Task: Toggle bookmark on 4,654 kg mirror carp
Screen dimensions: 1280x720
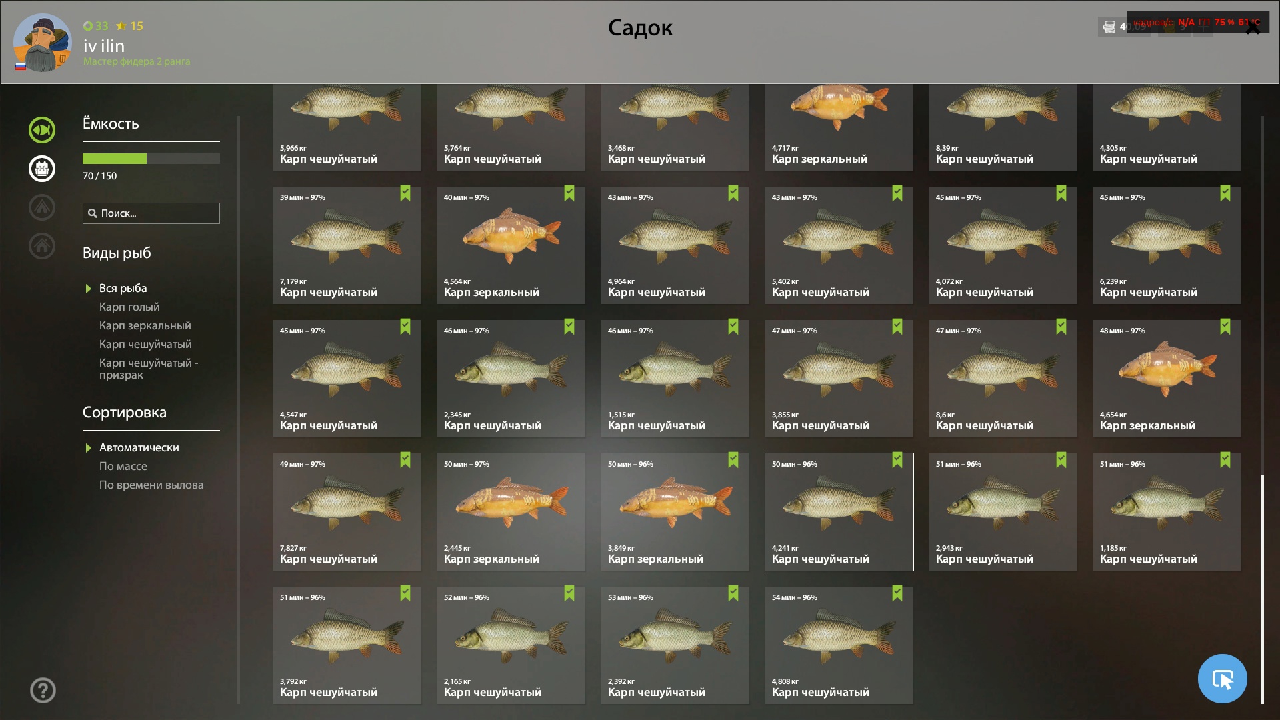Action: coord(1225,327)
